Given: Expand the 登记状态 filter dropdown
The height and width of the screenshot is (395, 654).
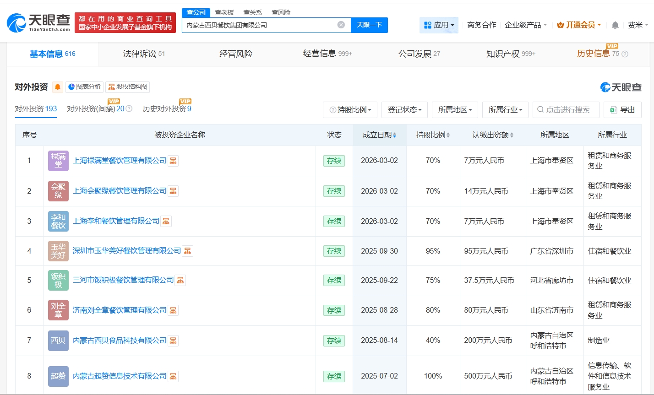Looking at the screenshot, I should [x=404, y=110].
